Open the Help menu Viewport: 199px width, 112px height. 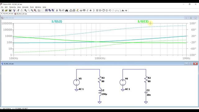point(44,7)
